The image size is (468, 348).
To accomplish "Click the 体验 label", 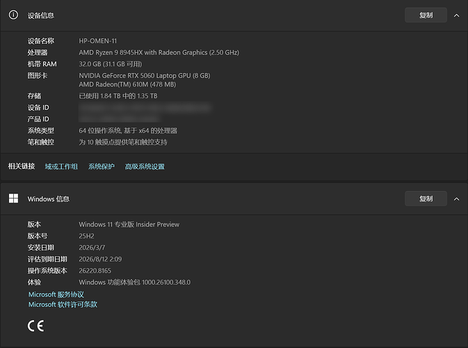I will (34, 283).
